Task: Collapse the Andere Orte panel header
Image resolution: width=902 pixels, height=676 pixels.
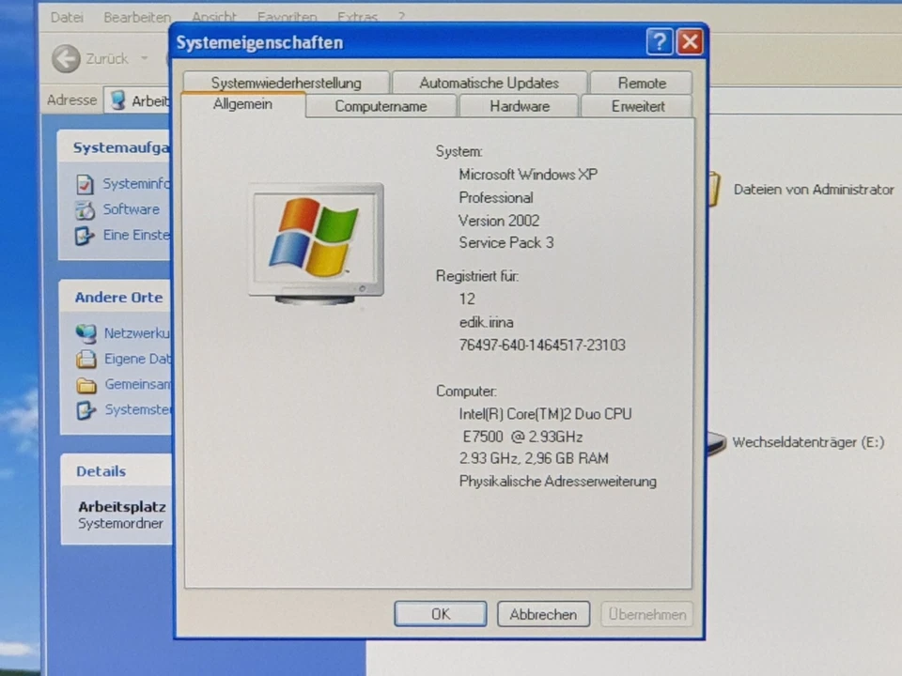Action: [116, 298]
